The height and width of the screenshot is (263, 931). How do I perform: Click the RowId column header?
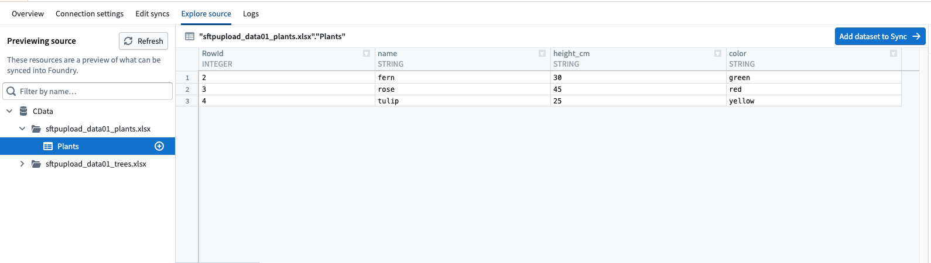(x=287, y=59)
